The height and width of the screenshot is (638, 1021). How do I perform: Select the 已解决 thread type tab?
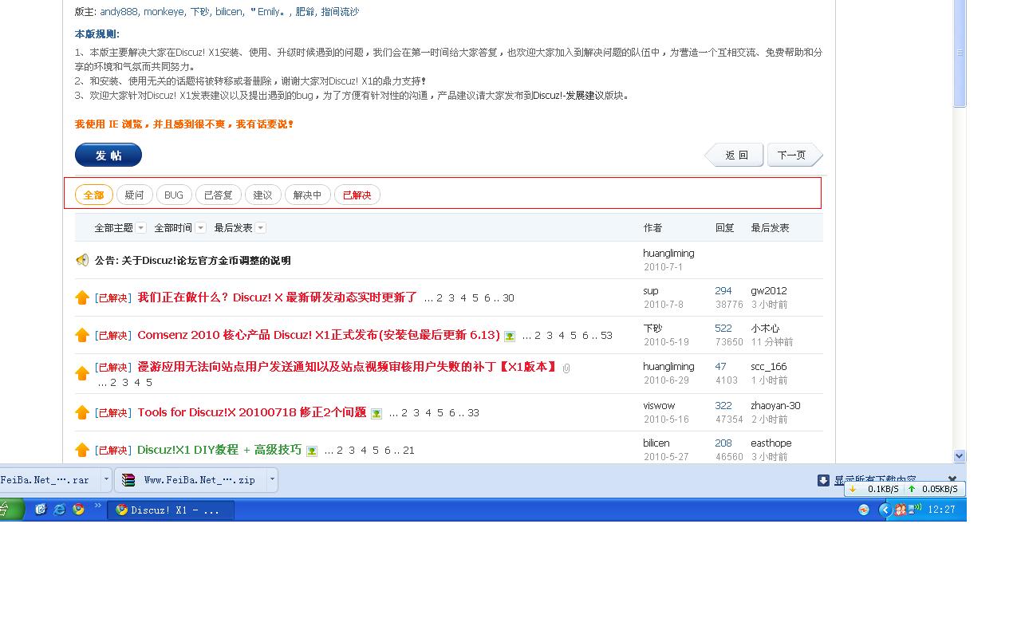(x=357, y=195)
